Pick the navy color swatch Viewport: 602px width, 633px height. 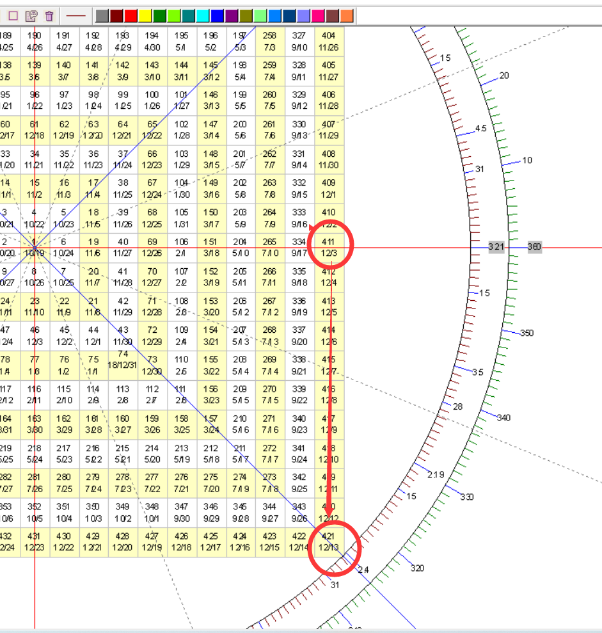289,16
